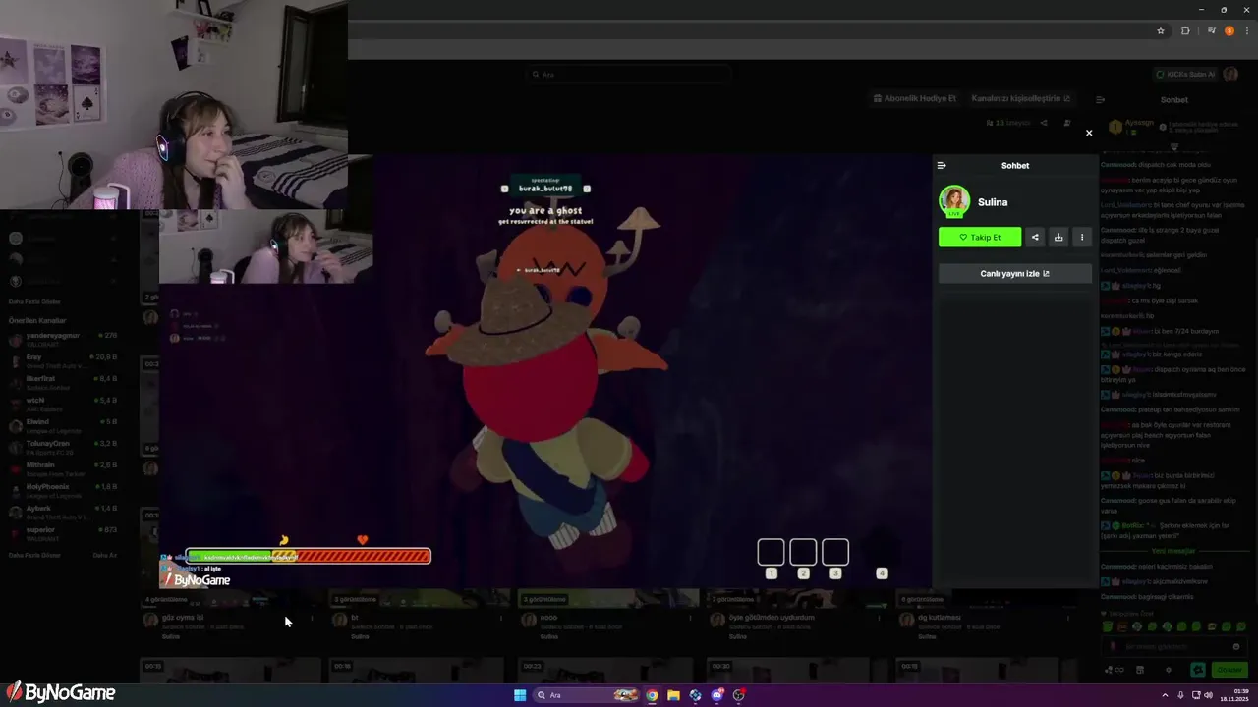Share the clip via share icon
This screenshot has width=1258, height=707.
tap(1035, 237)
